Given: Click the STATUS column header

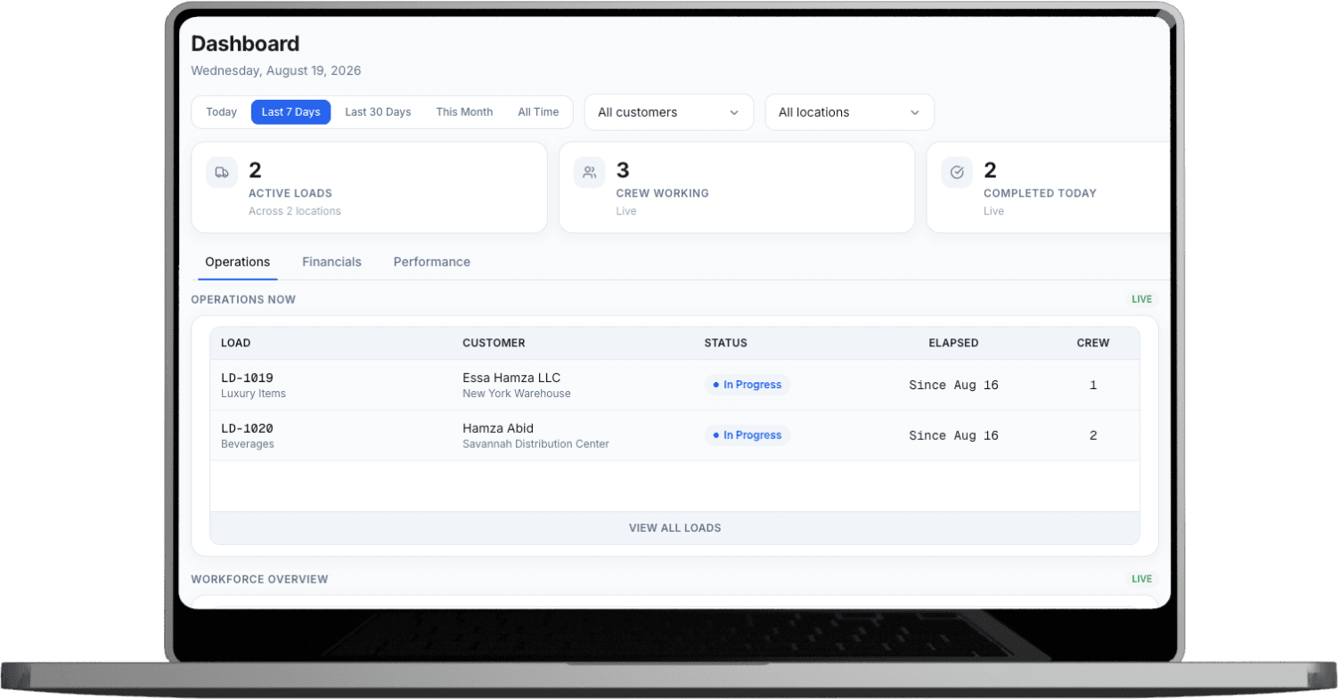Looking at the screenshot, I should 725,343.
